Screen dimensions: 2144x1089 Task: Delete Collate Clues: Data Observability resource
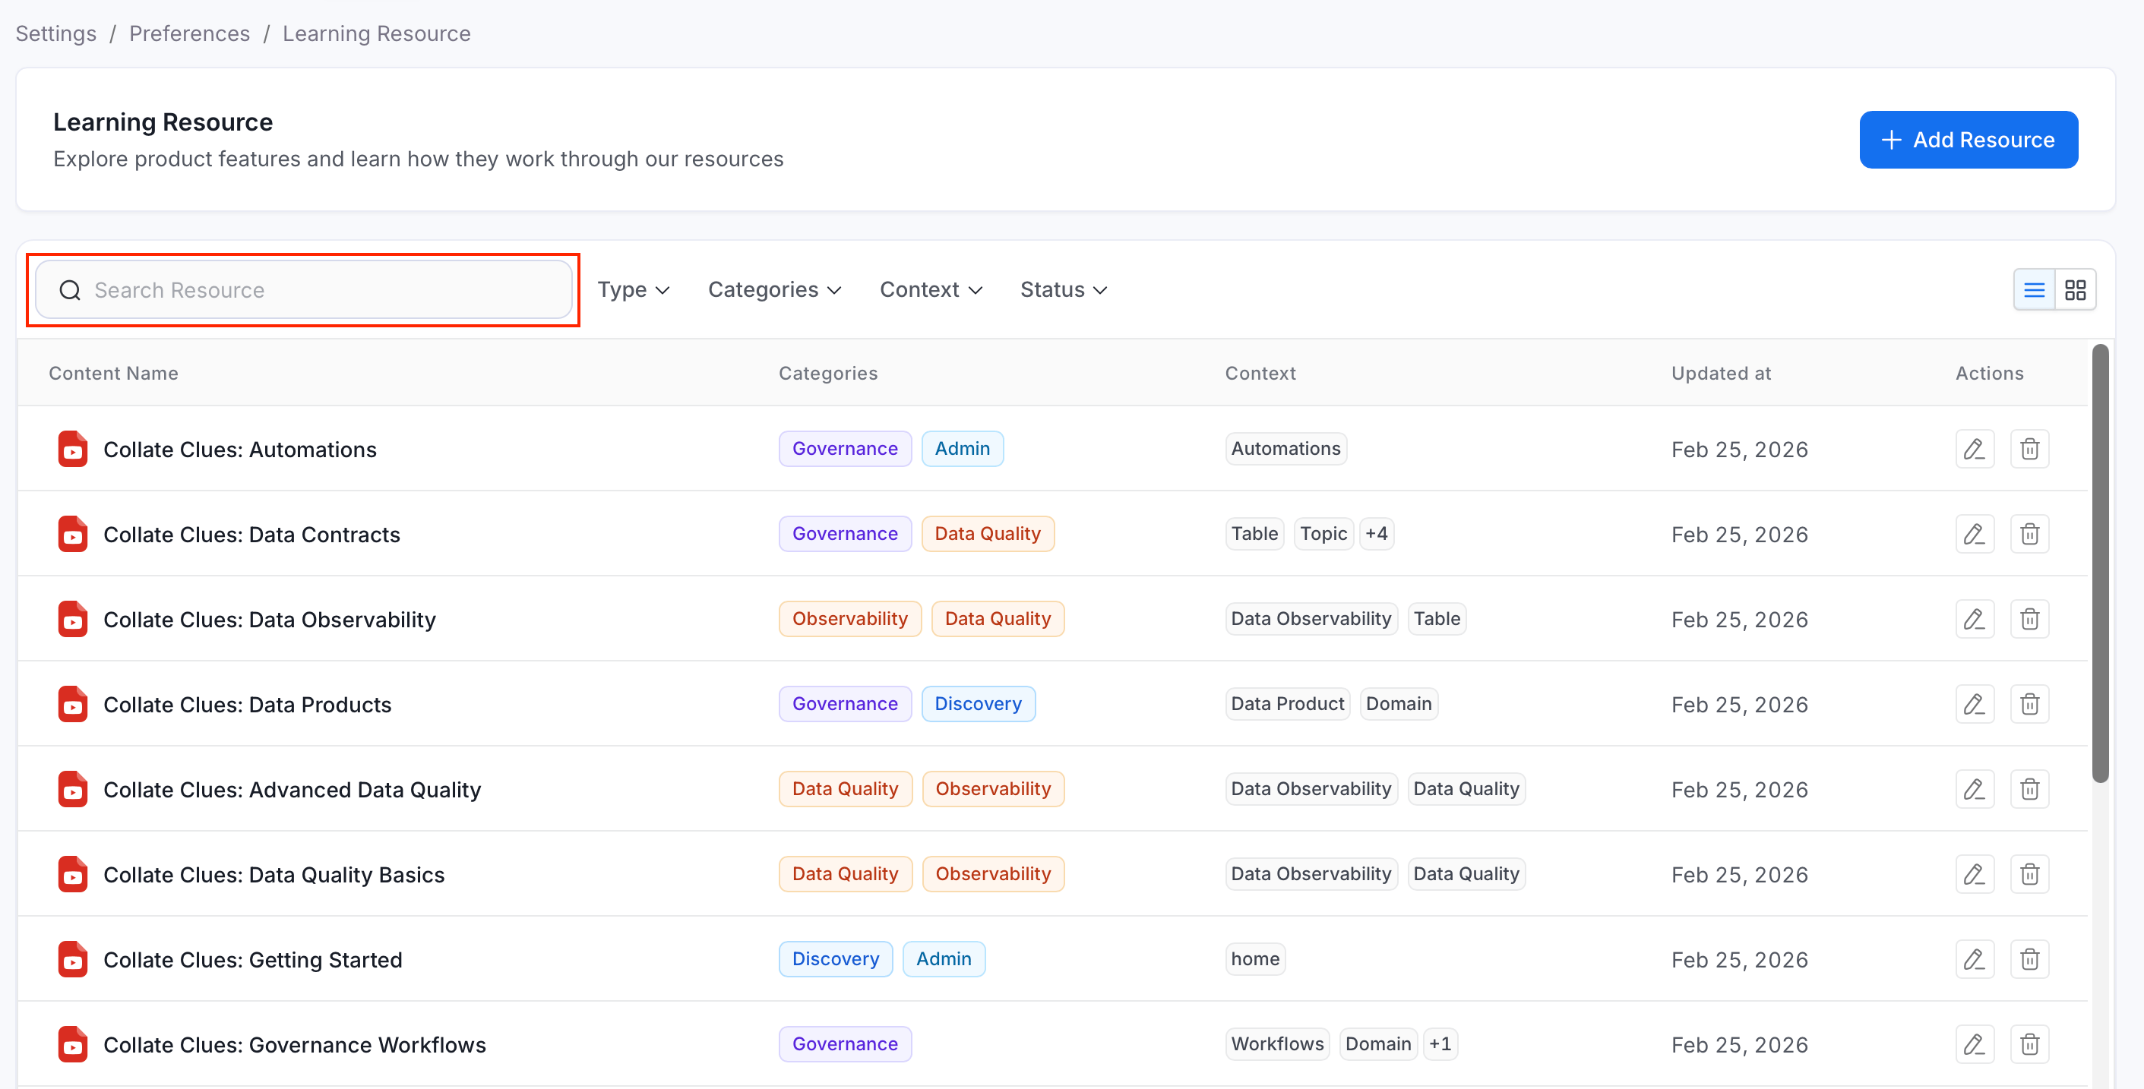click(2029, 619)
